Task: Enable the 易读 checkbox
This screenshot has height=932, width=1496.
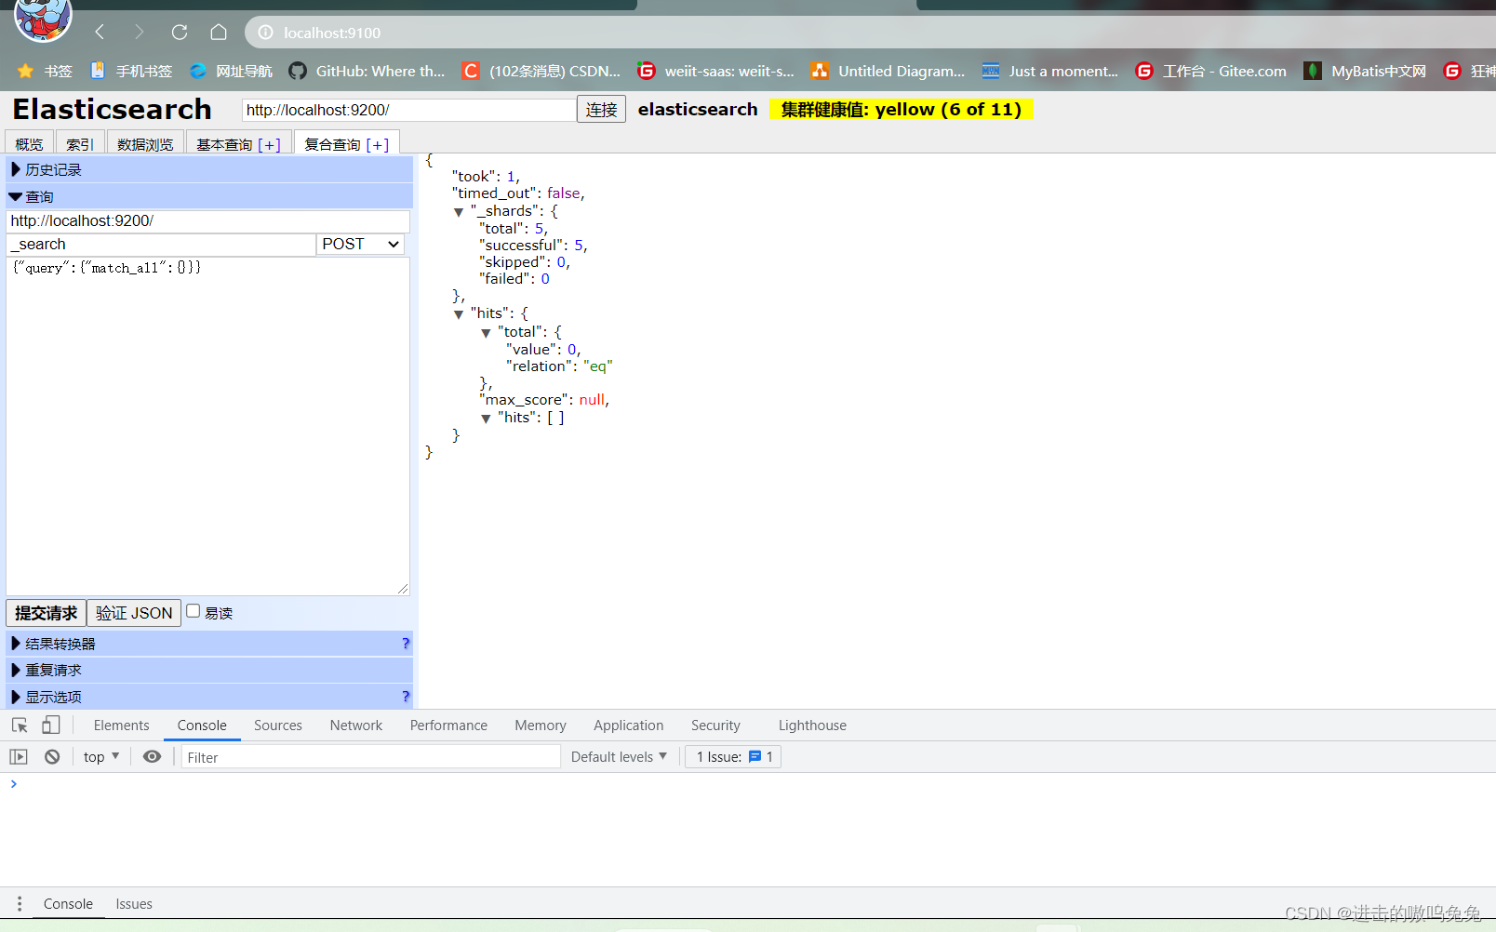Action: point(193,611)
